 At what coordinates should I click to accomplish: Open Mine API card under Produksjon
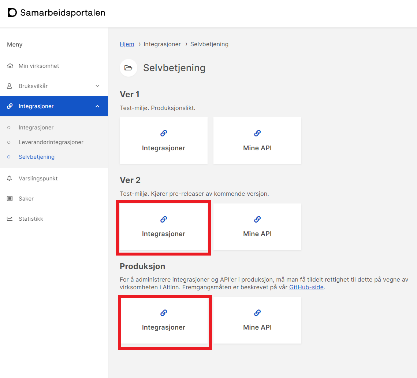tap(257, 320)
